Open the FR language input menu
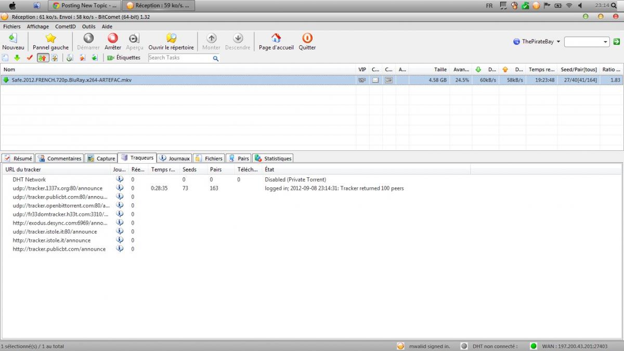The width and height of the screenshot is (624, 351). click(x=489, y=6)
